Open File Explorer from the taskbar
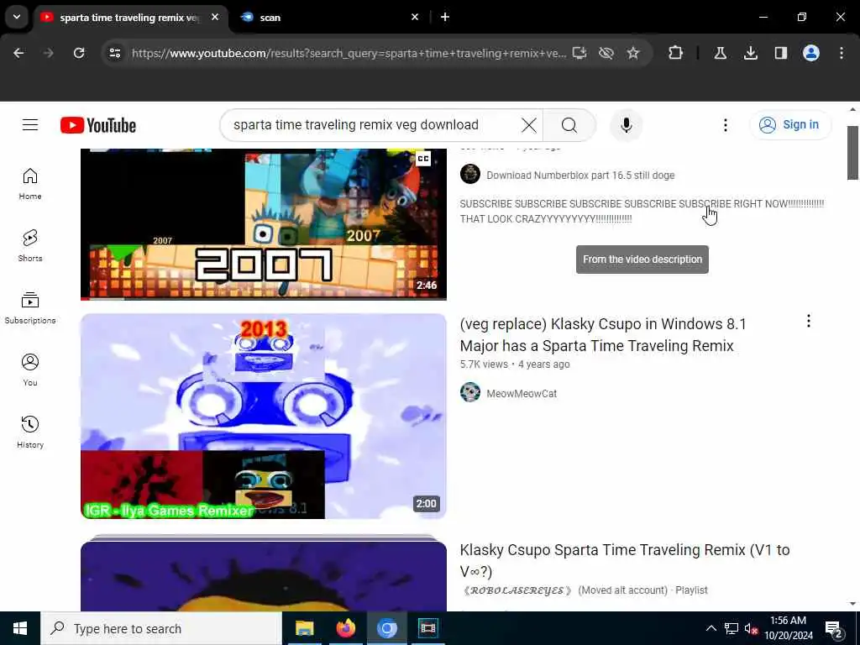 point(304,628)
